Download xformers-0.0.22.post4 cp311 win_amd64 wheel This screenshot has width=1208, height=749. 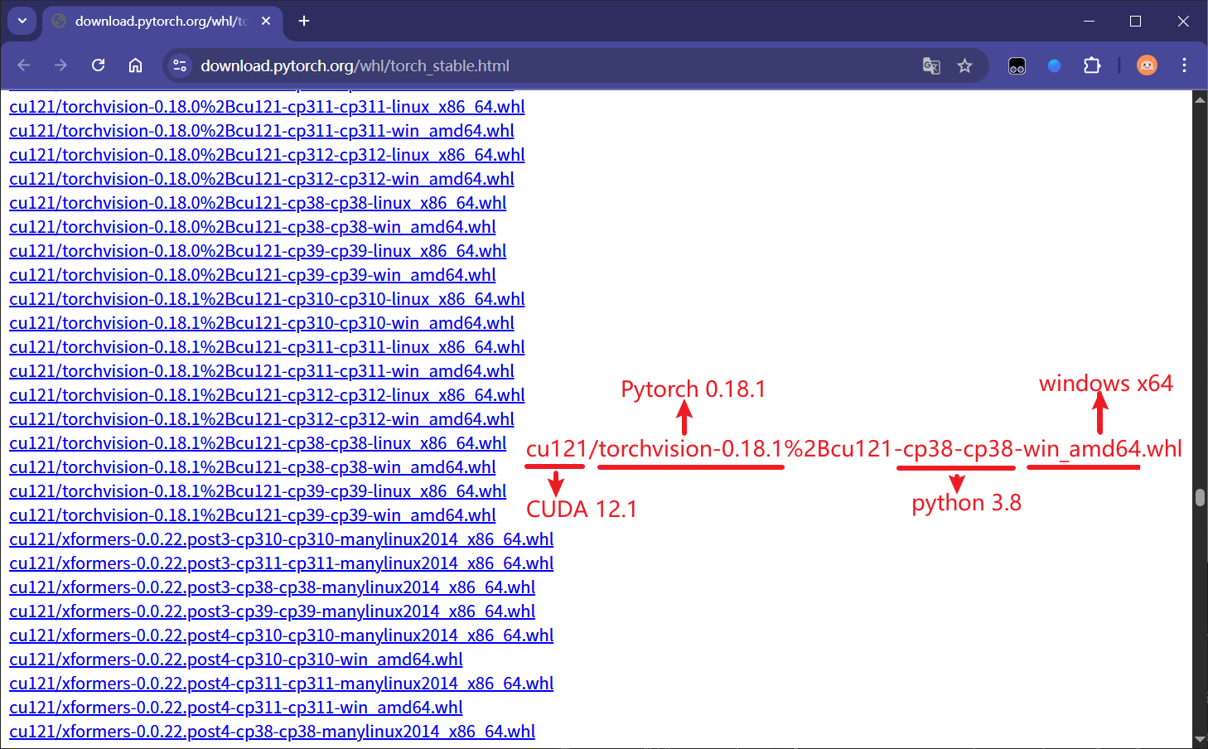click(236, 708)
